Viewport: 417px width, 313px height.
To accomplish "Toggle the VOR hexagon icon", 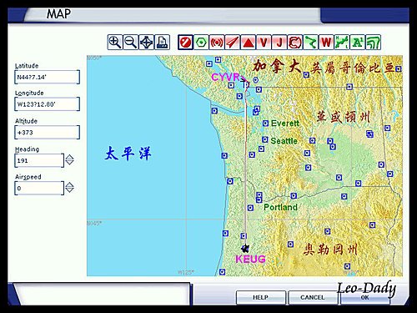I will 201,43.
